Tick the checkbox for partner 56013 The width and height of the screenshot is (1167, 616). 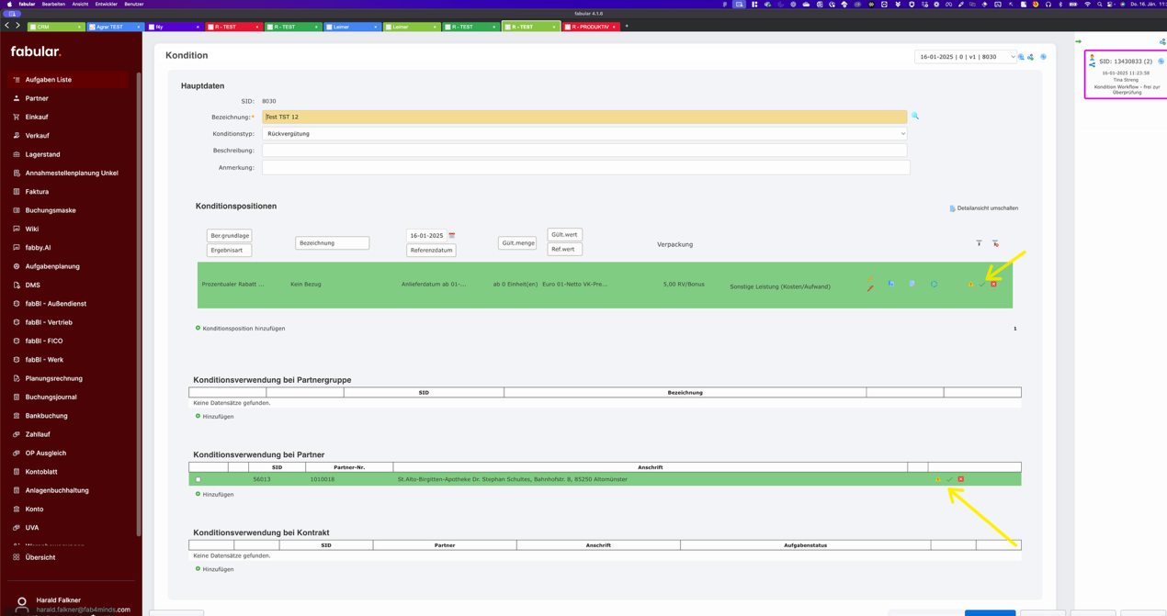(x=198, y=479)
